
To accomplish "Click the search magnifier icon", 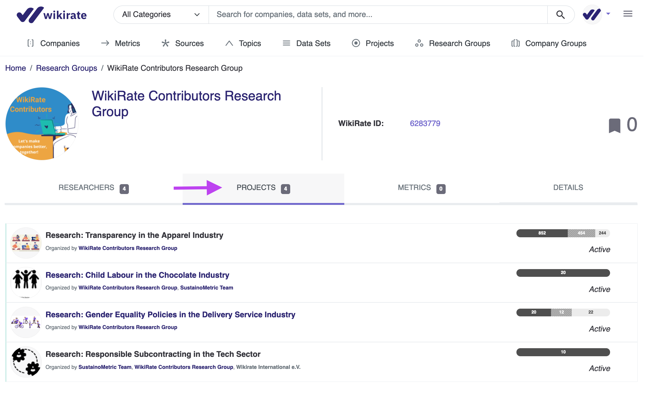I will click(560, 15).
